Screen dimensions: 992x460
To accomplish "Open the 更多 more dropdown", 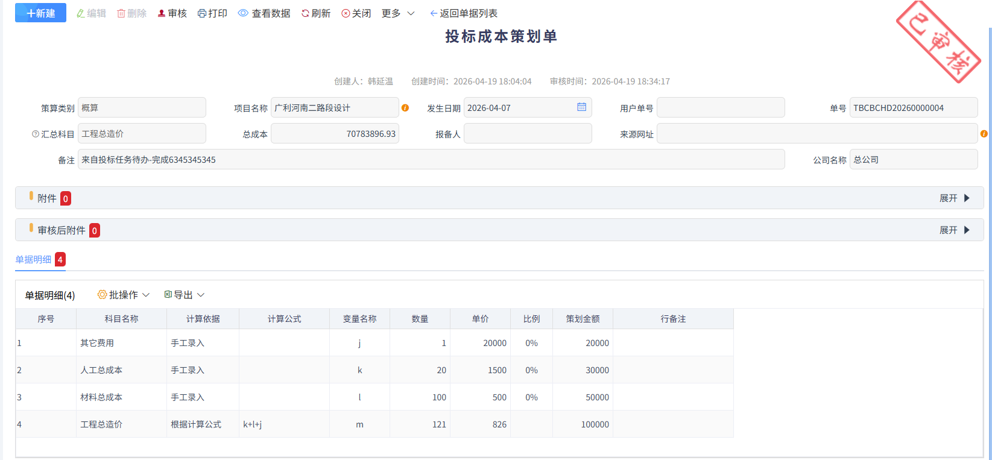I will [x=398, y=13].
